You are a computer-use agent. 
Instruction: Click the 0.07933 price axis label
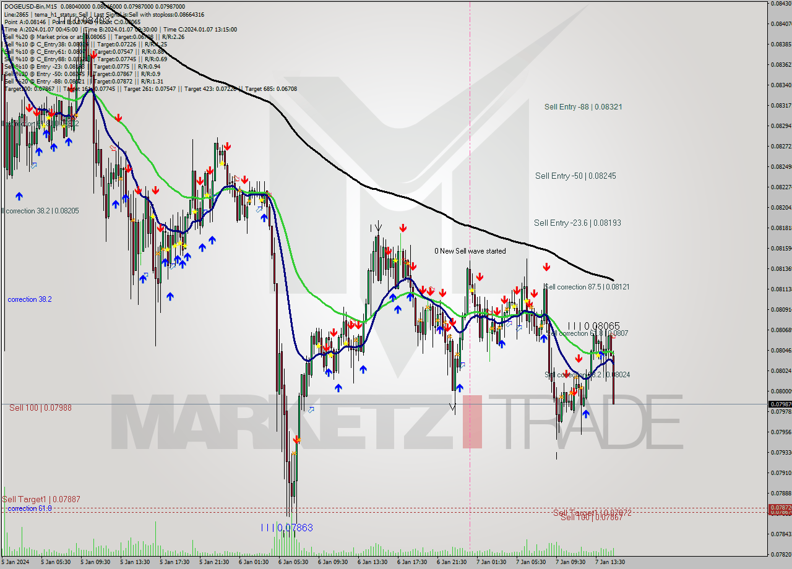click(x=780, y=452)
